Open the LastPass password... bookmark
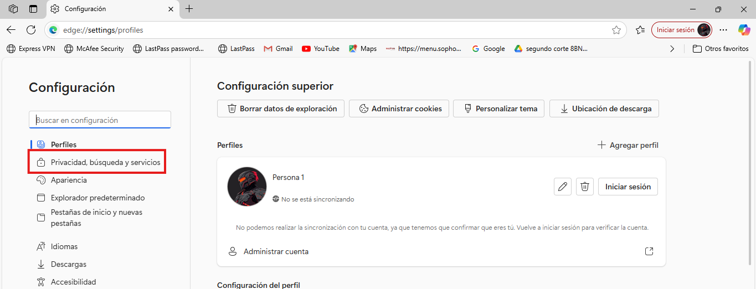 coord(169,49)
